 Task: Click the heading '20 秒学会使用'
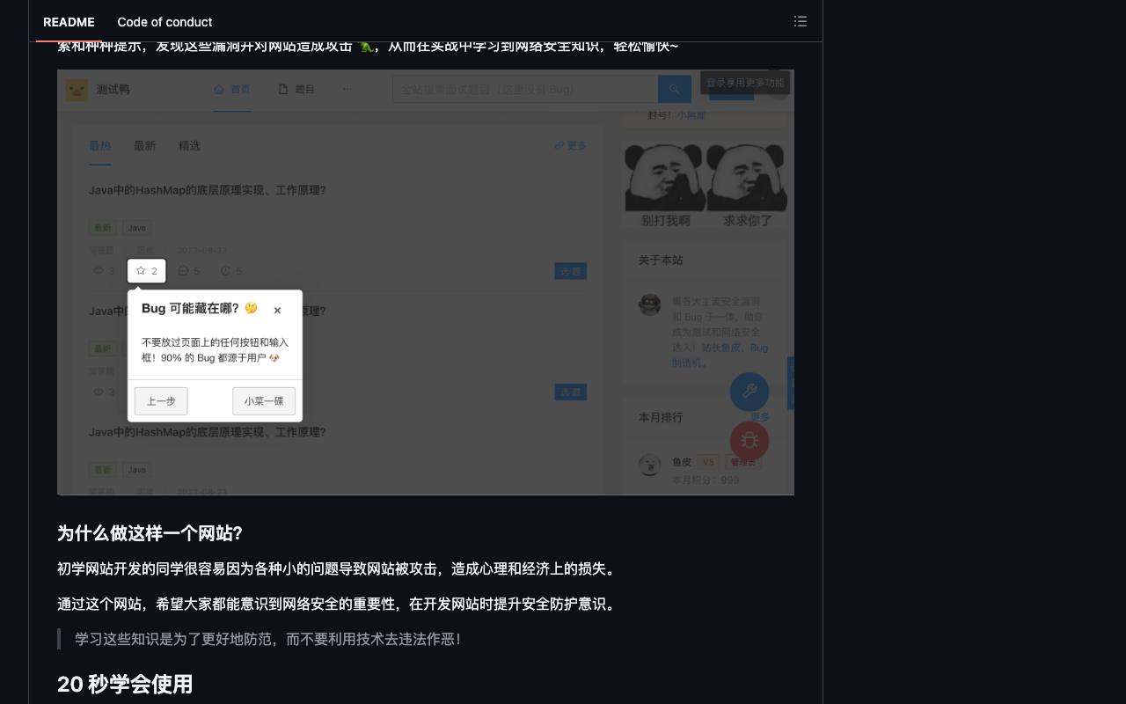125,685
